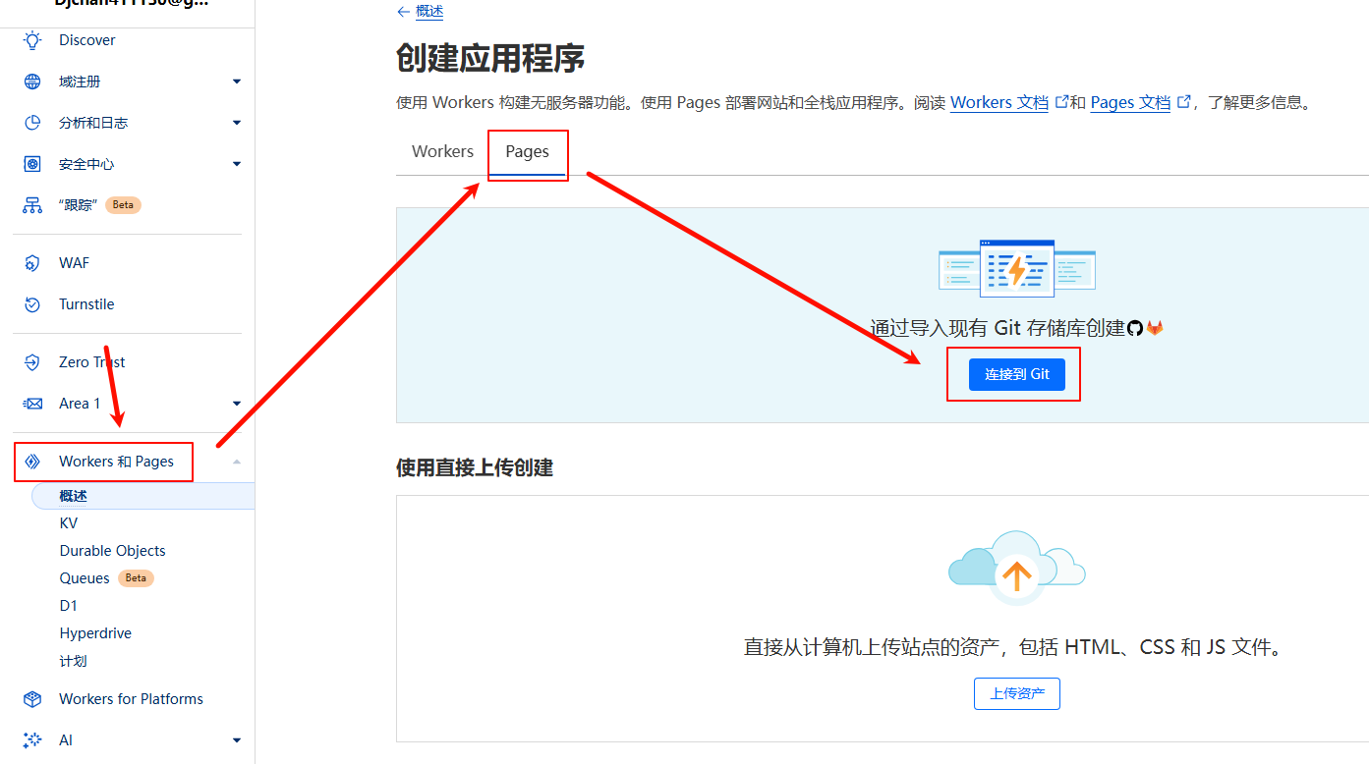Open the Workers 文档 link

pyautogui.click(x=999, y=102)
